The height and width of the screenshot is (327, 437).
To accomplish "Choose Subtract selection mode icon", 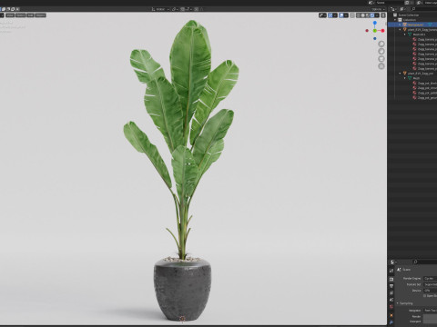I will [x=8, y=9].
